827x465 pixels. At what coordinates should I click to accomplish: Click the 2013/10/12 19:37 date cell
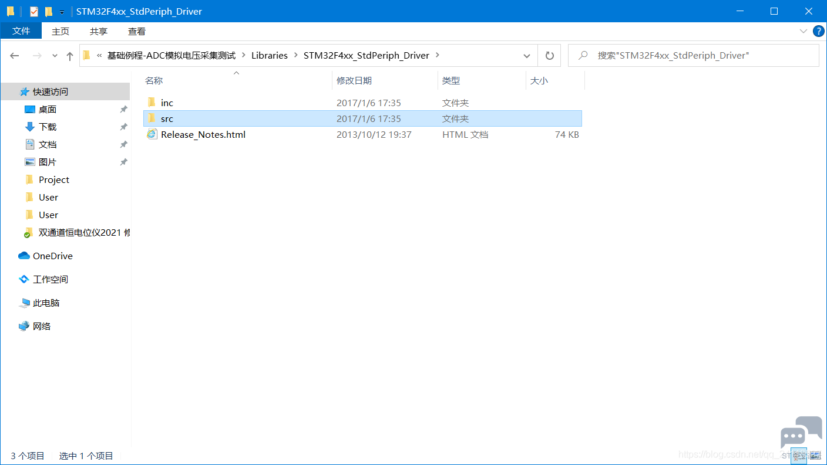coord(374,135)
